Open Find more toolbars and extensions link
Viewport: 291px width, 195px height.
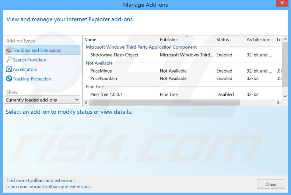(x=42, y=180)
